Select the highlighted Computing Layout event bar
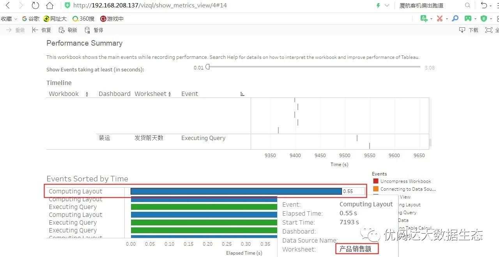This screenshot has width=499, height=257. (x=236, y=191)
